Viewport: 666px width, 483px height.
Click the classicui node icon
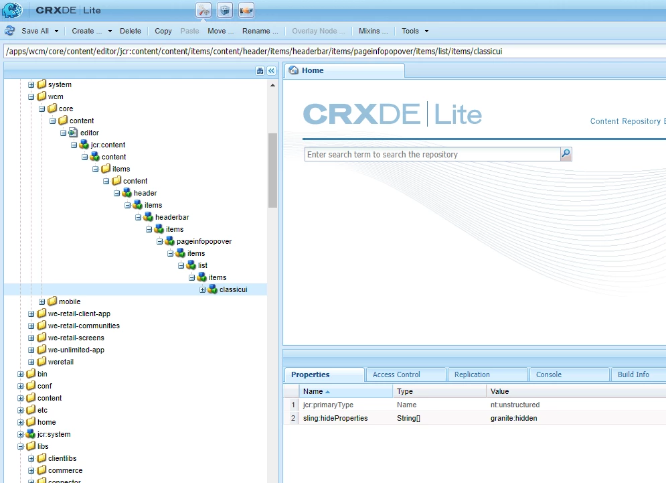[212, 289]
